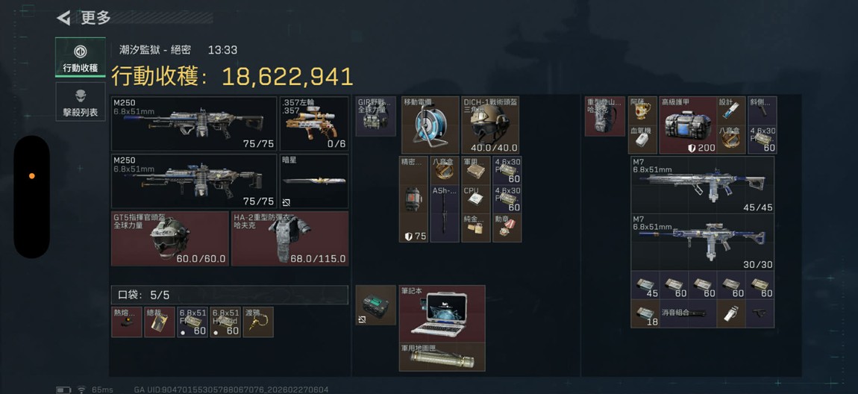Select the HA-2重型防彈衣 armor
The height and width of the screenshot is (394, 858).
(x=290, y=239)
